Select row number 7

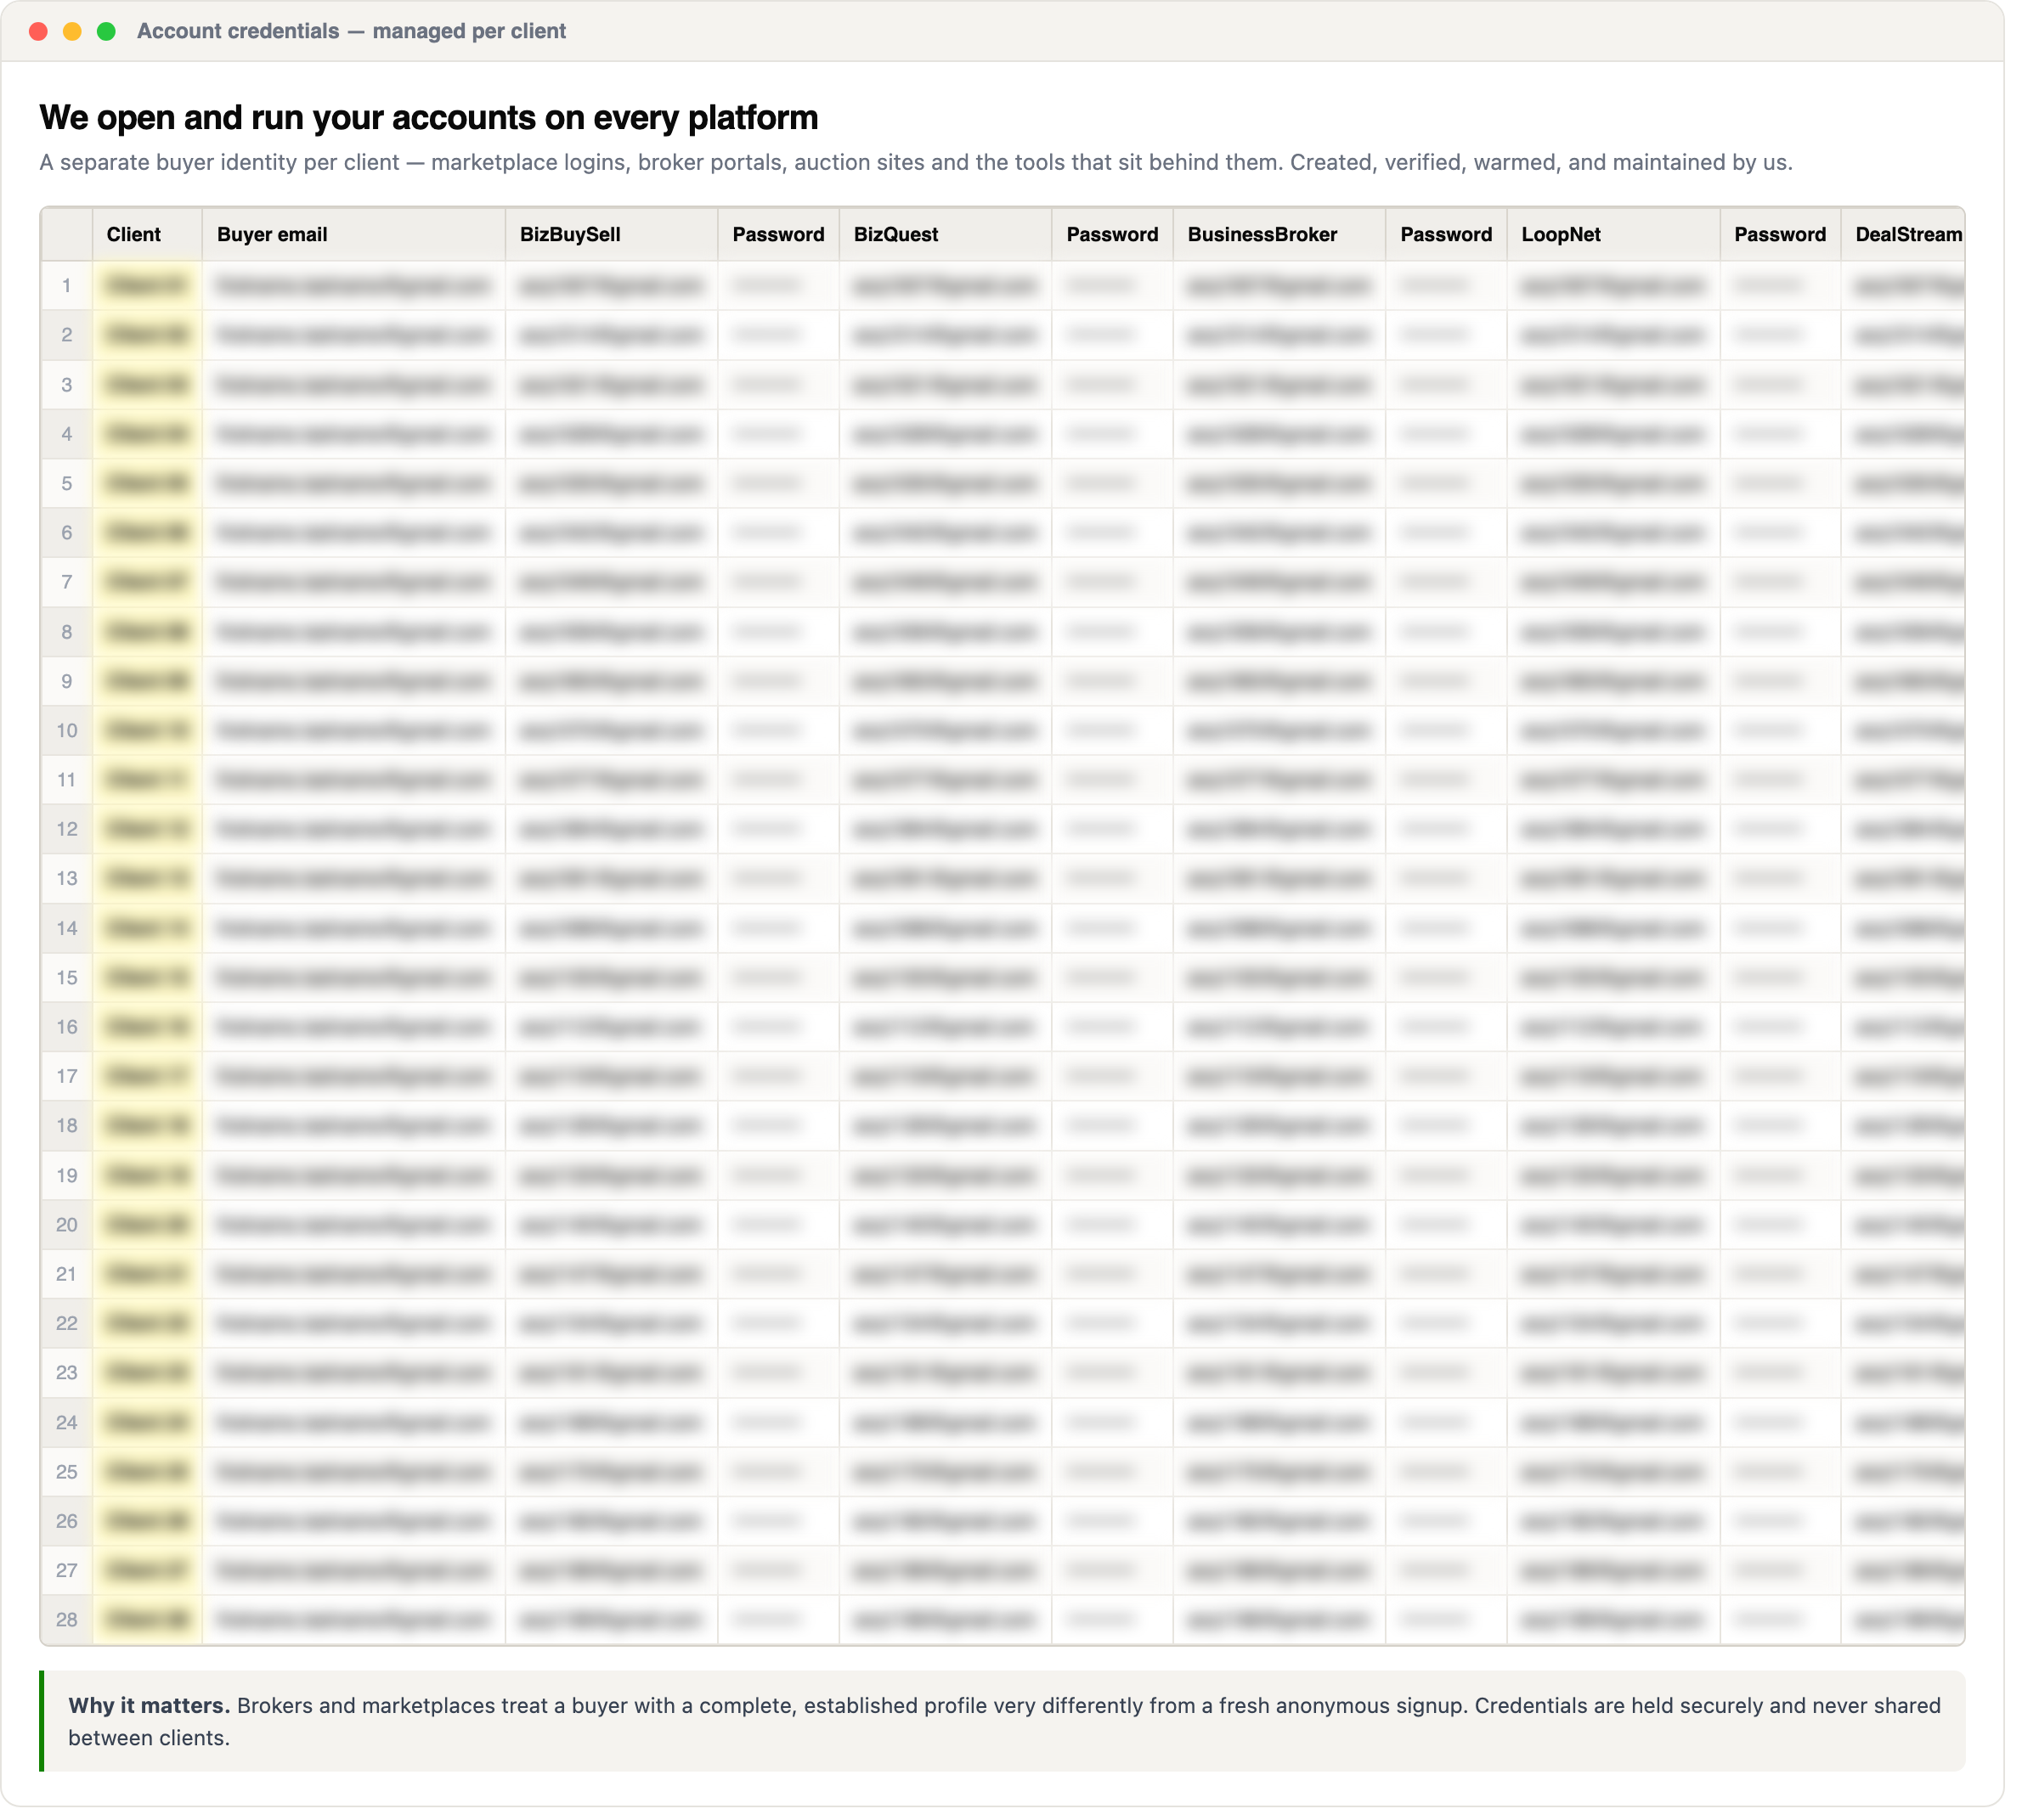click(x=67, y=582)
